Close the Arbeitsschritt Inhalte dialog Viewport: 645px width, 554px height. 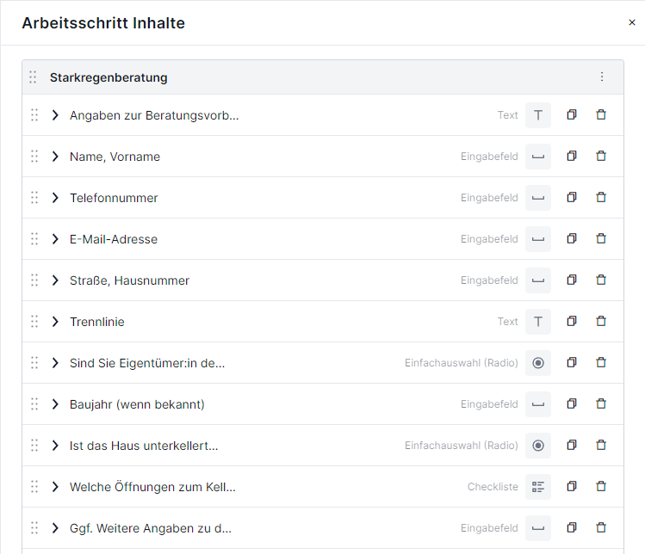[632, 22]
